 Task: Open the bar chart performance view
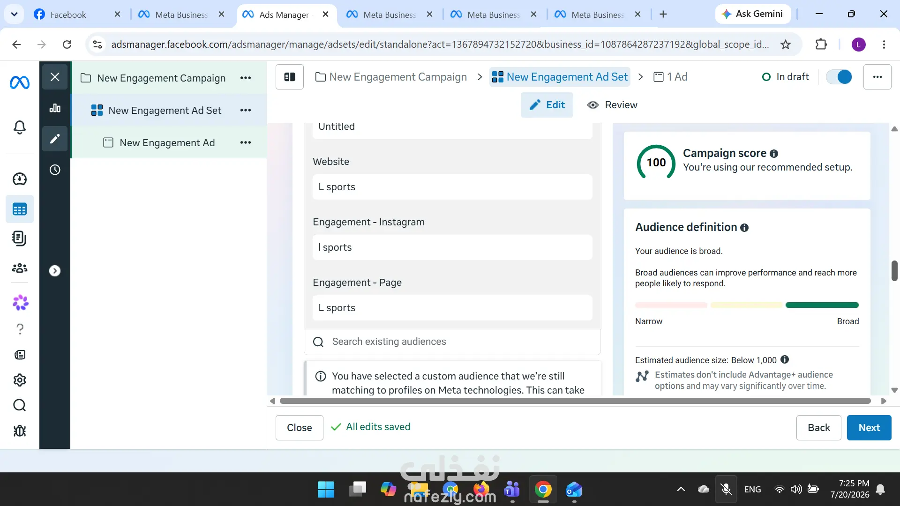coord(55,108)
